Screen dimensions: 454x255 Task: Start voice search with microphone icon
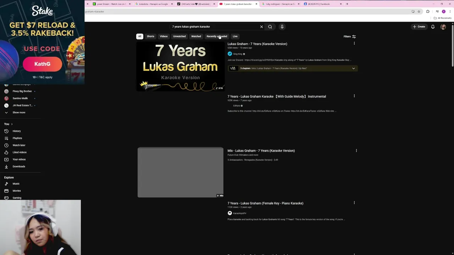point(282,27)
